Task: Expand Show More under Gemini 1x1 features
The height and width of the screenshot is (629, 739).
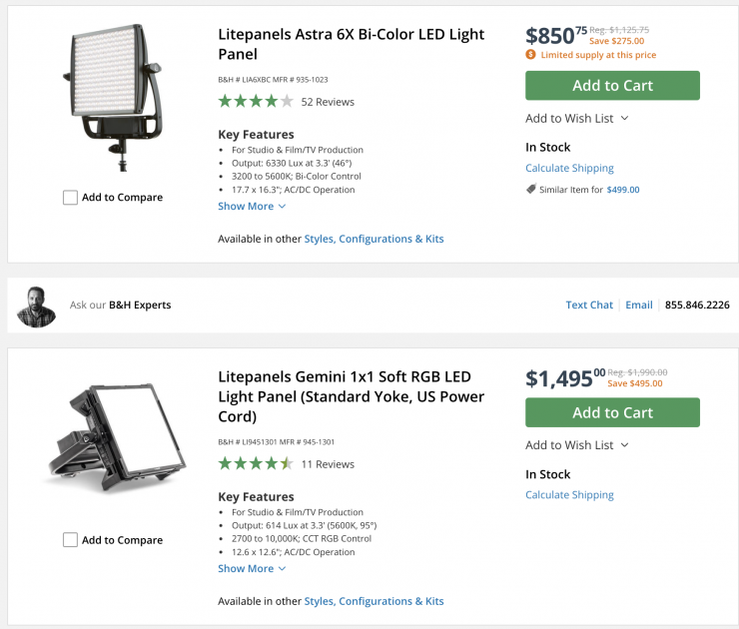Action: (252, 569)
